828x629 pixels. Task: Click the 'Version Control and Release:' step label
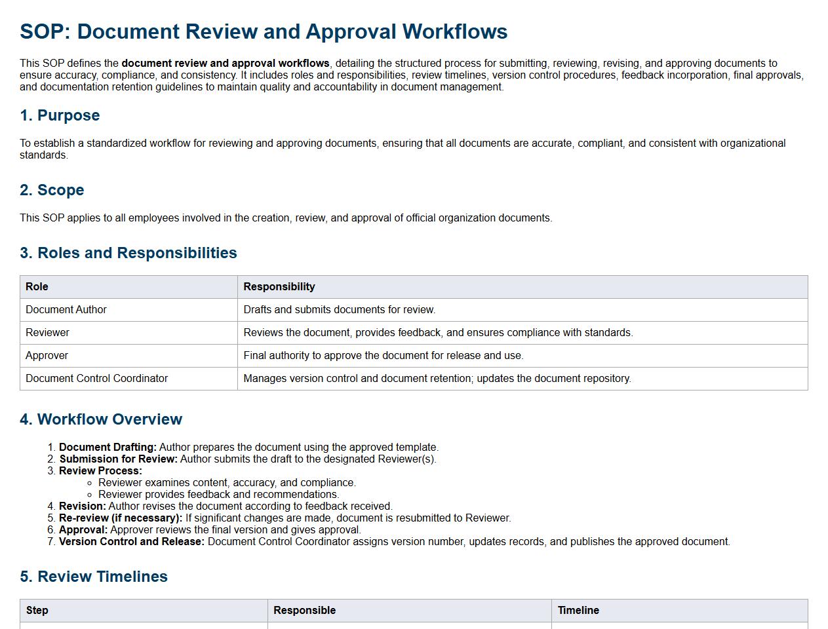tap(131, 542)
